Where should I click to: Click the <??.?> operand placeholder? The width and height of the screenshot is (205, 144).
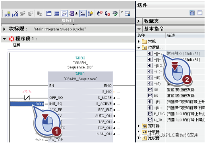(x=27, y=92)
